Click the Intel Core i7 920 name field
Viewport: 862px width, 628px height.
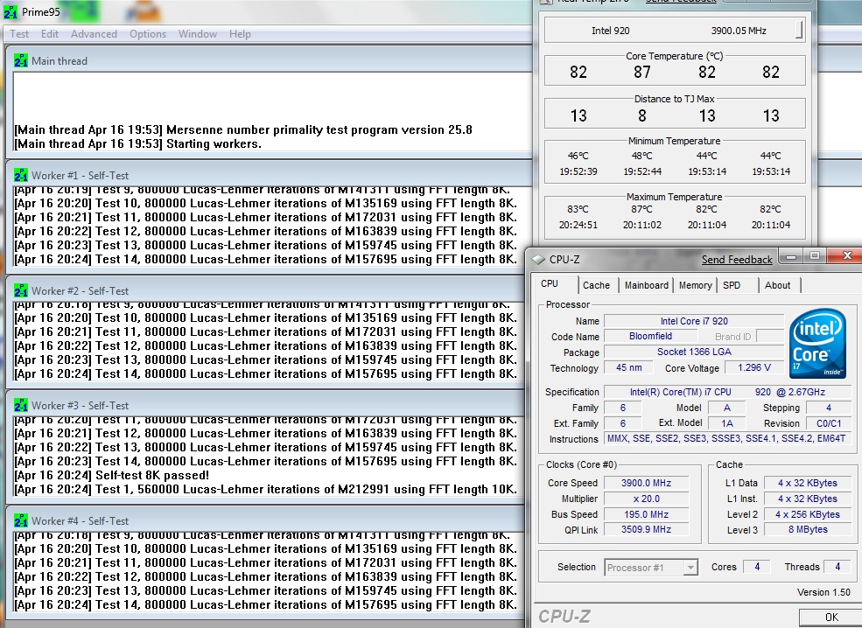tap(694, 321)
